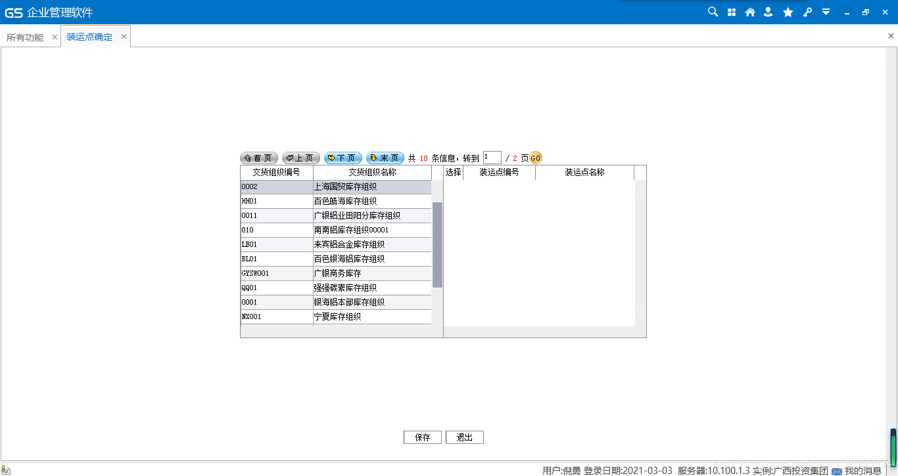This screenshot has width=898, height=476.
Task: Switch to the 所有功能 tab
Action: (x=25, y=37)
